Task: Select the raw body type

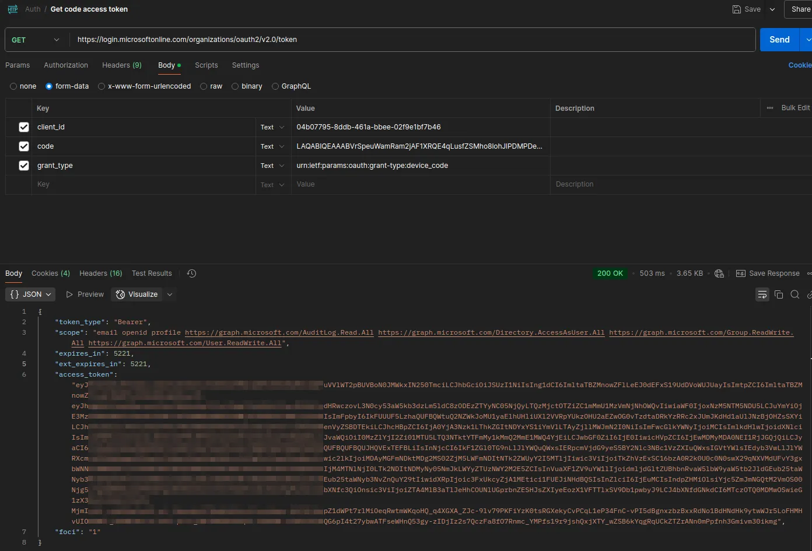Action: (x=204, y=86)
